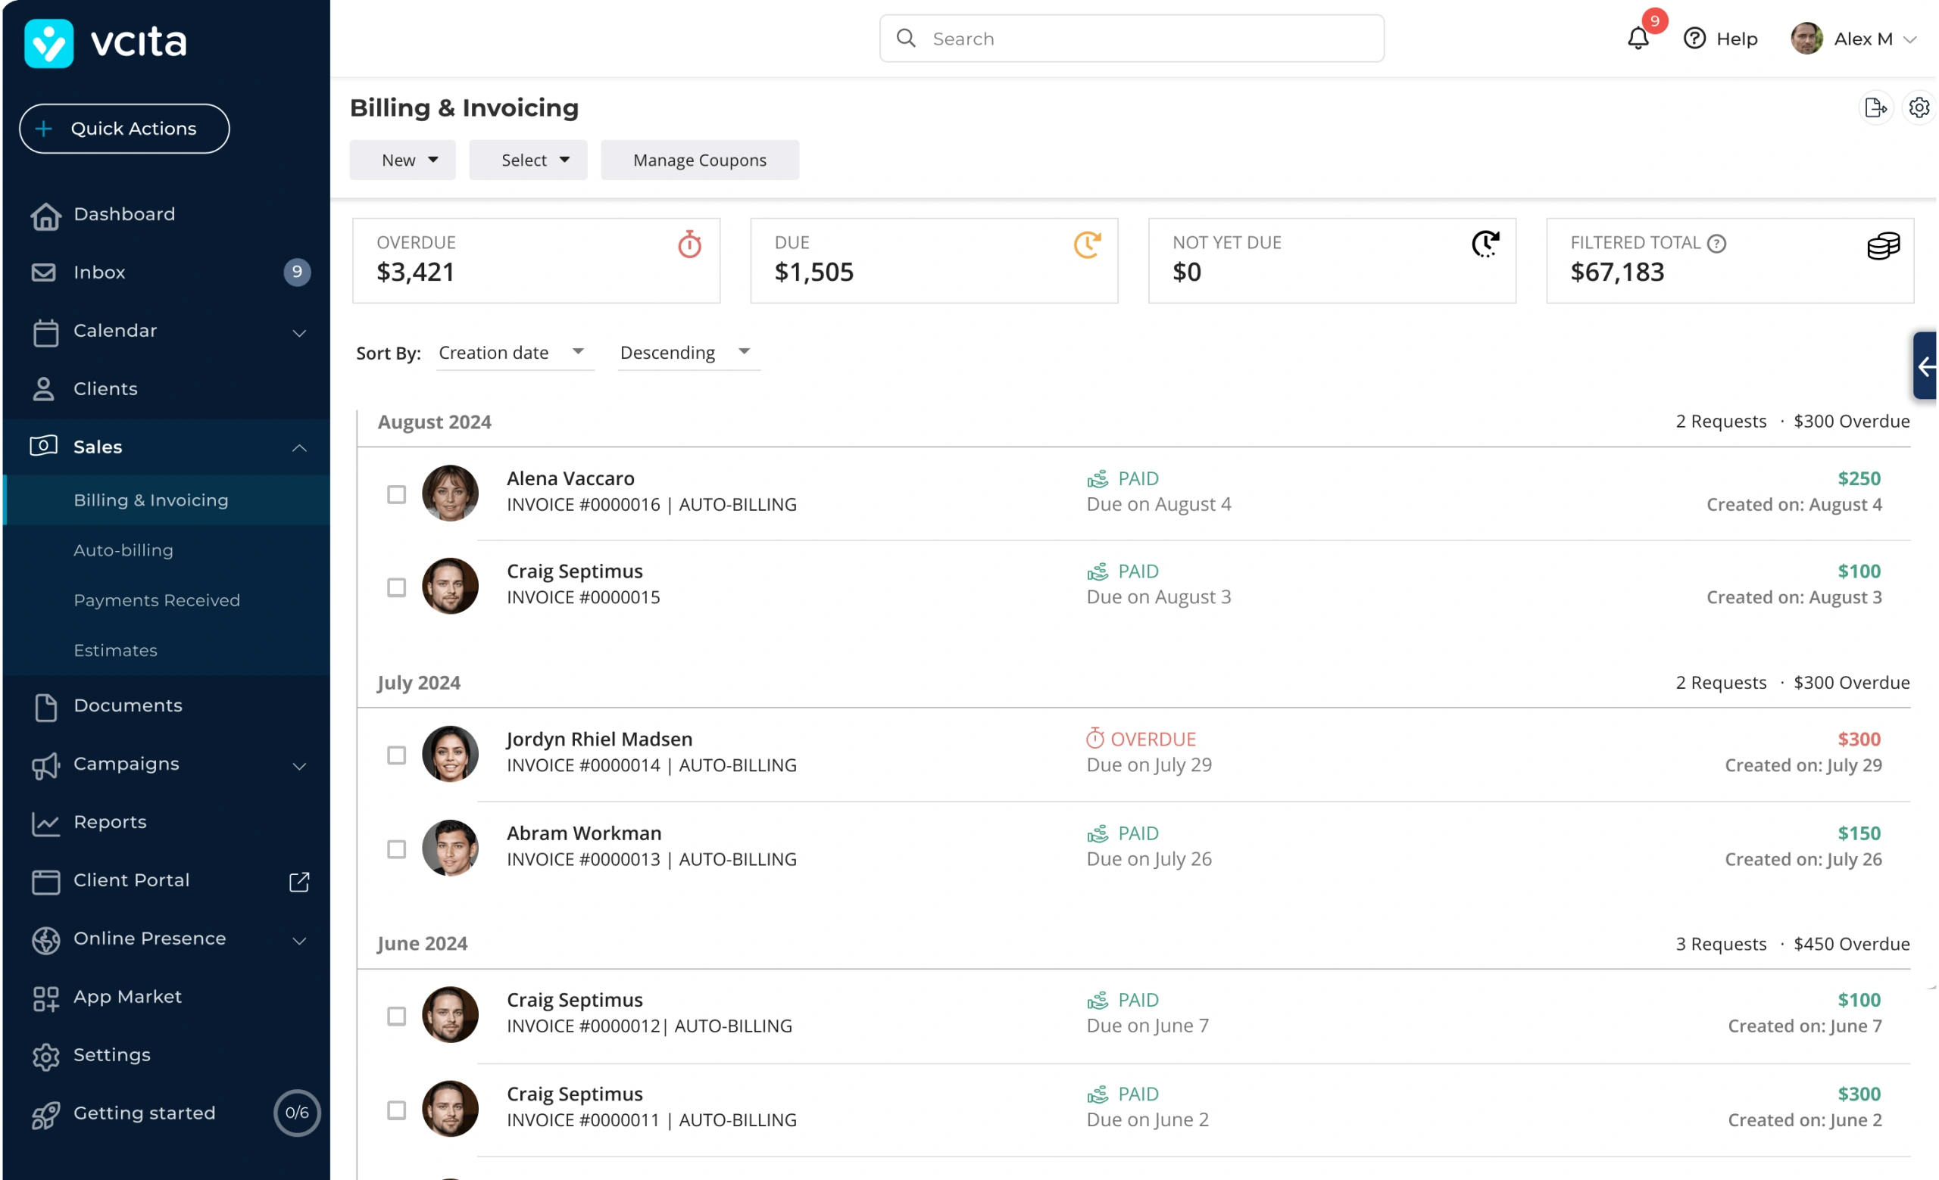Click the Help question mark icon

pyautogui.click(x=1694, y=38)
